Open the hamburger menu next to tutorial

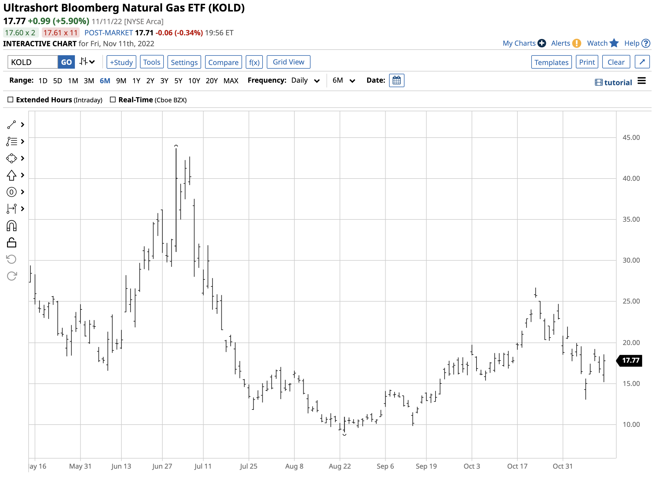pyautogui.click(x=641, y=81)
